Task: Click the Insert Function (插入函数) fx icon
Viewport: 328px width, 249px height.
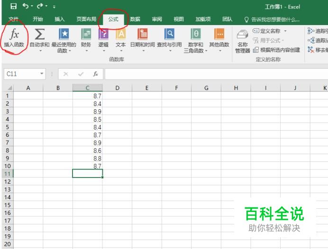Action: tap(14, 34)
